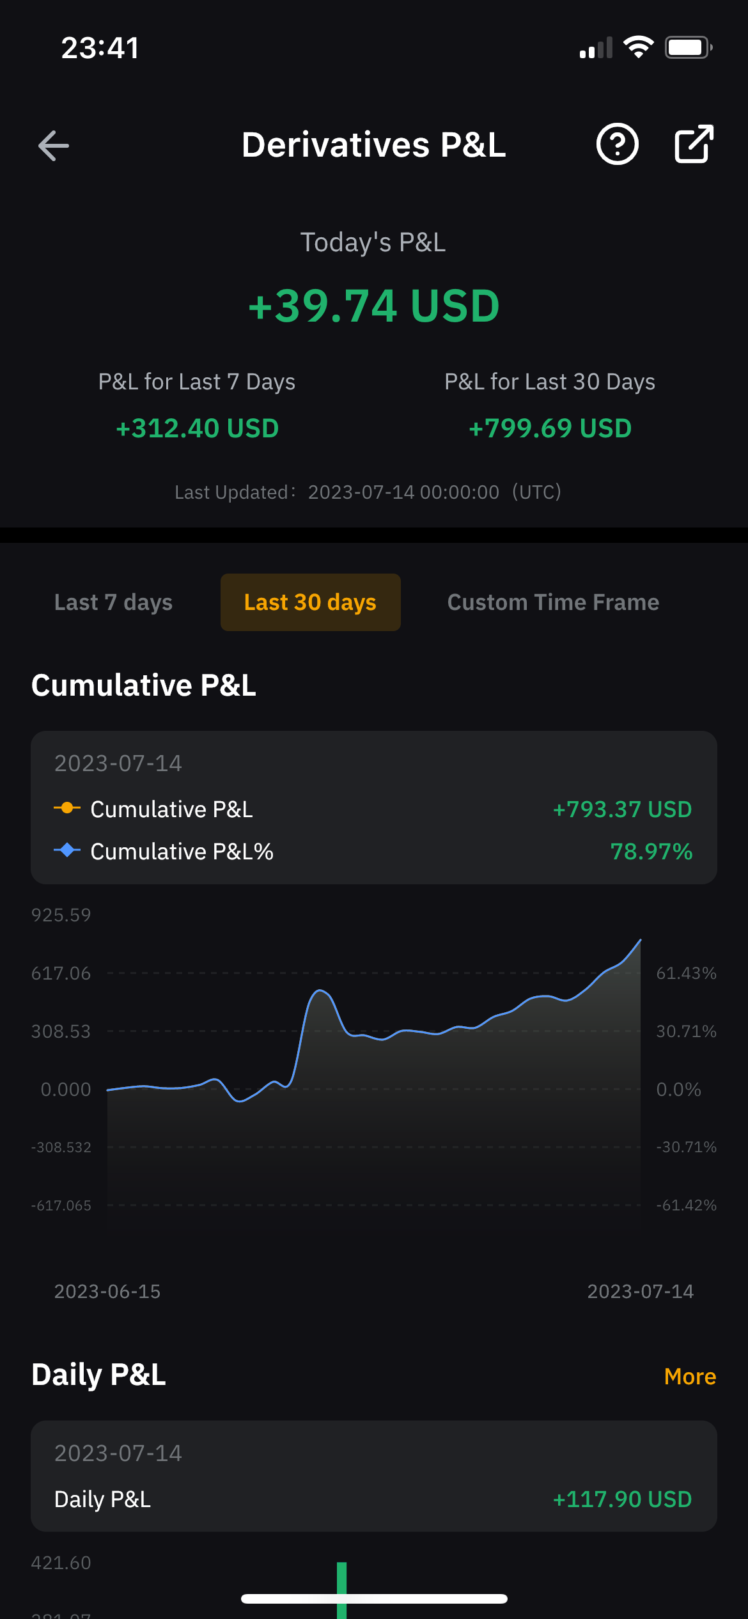
Task: Tap the +799.69 USD 30-day value
Action: coord(550,428)
